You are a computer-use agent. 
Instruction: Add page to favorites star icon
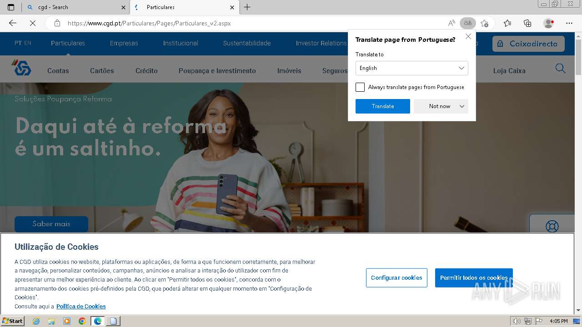(484, 23)
